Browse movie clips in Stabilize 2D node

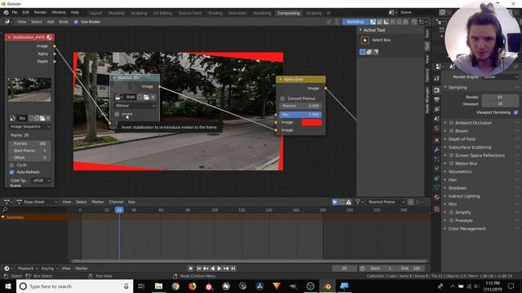(x=117, y=97)
